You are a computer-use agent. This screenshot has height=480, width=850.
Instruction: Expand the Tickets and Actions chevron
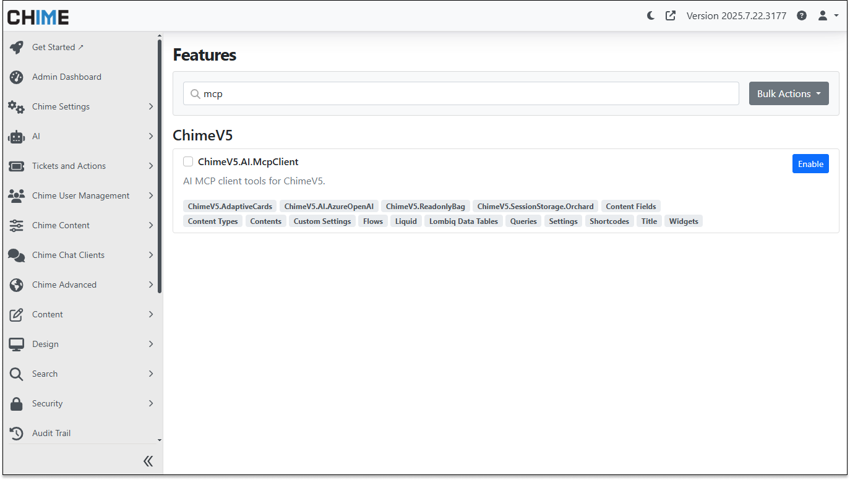(x=151, y=166)
